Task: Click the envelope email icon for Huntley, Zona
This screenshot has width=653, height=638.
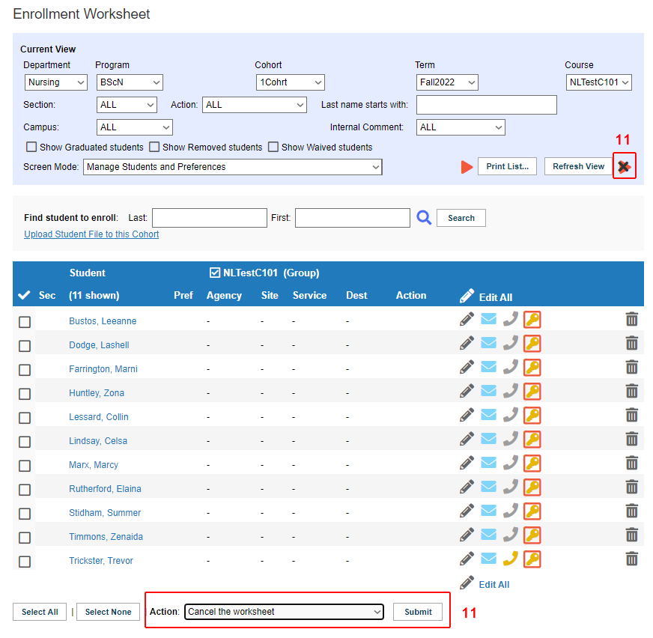Action: 488,391
